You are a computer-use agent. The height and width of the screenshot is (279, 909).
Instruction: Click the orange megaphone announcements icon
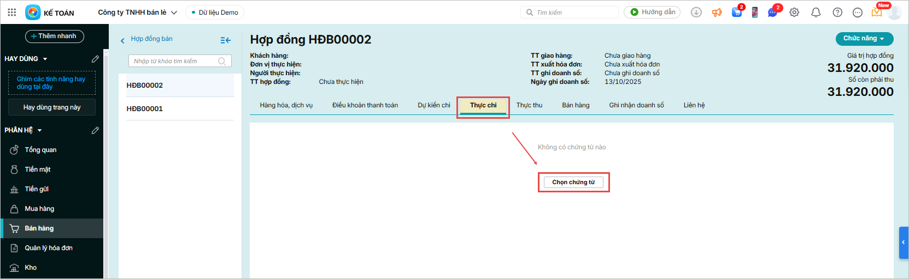[x=717, y=13]
